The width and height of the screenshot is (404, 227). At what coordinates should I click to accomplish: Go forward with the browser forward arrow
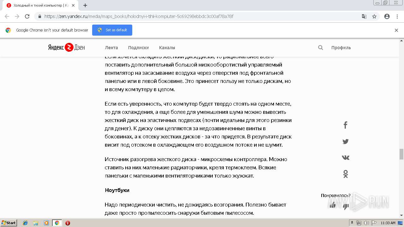tap(17, 16)
